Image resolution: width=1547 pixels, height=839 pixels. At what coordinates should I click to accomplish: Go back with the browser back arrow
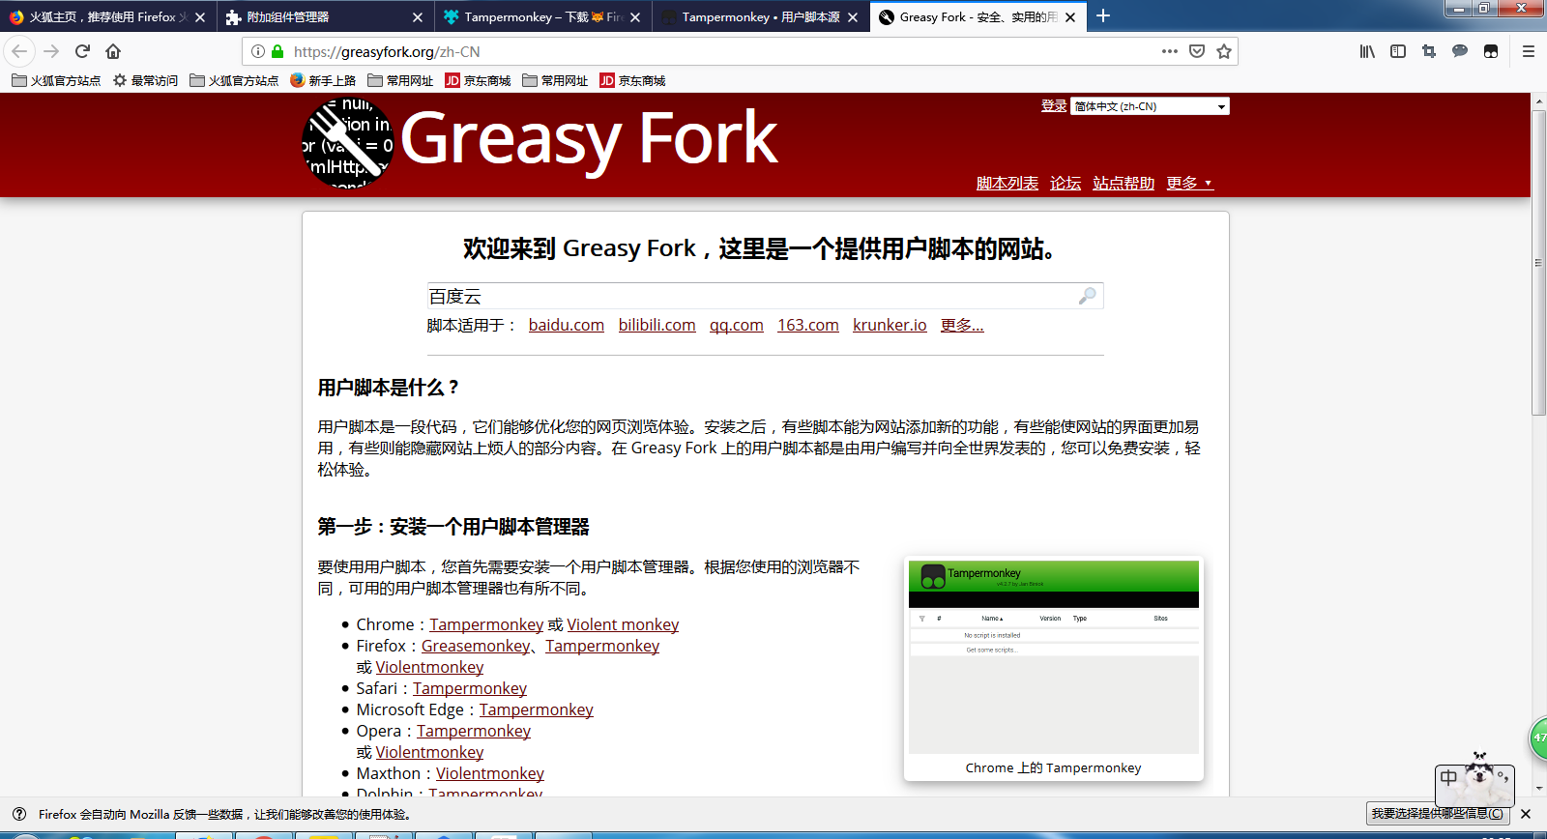tap(19, 51)
